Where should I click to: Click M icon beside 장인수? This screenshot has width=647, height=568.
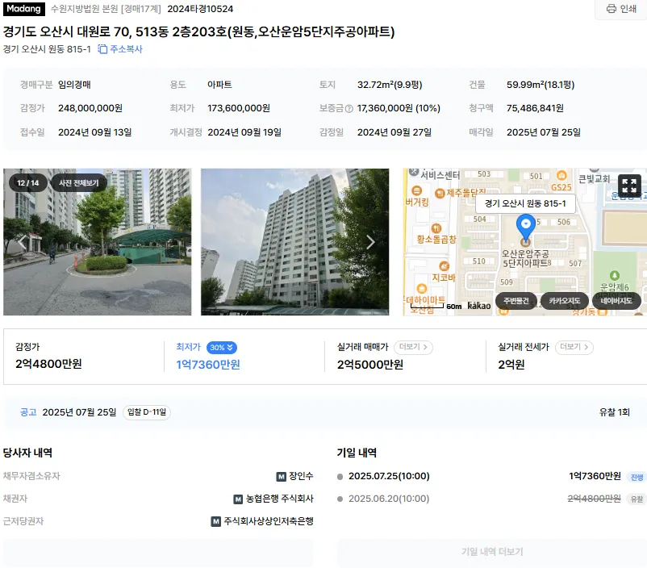coord(281,477)
